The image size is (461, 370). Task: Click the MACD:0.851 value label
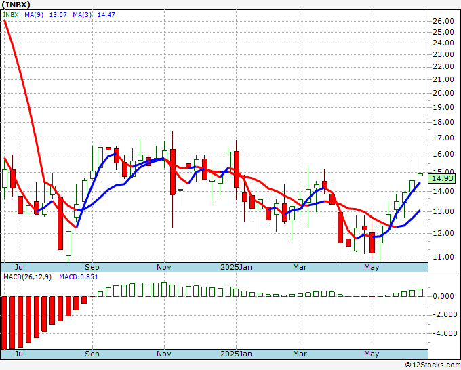(79, 277)
